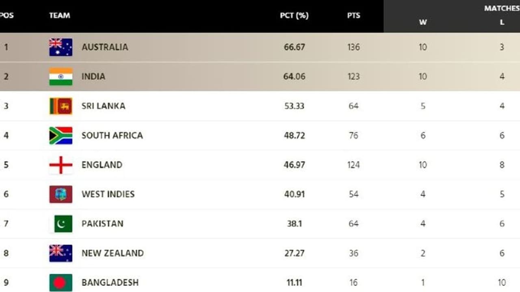Open the INDIA team name link
The image size is (520, 292).
click(93, 77)
